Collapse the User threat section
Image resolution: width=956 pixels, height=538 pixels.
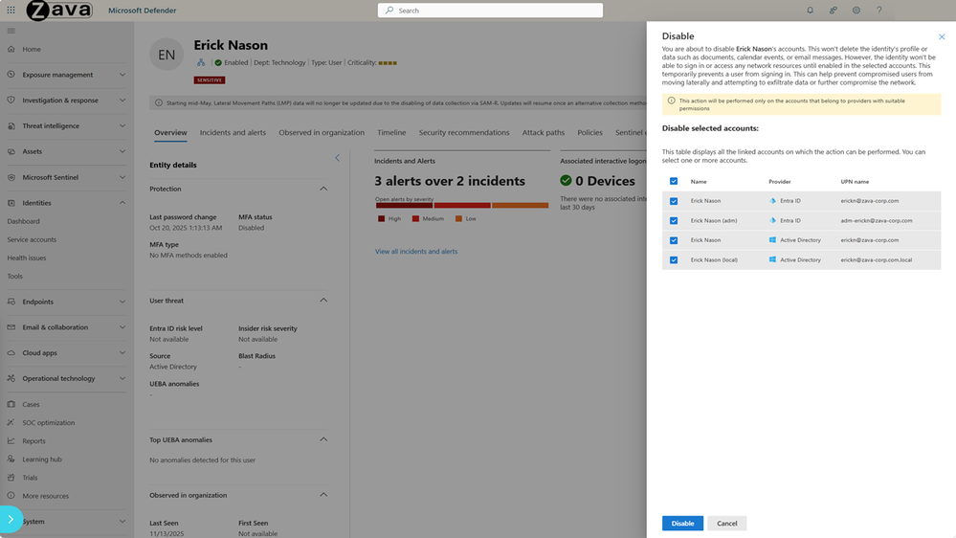coord(323,300)
